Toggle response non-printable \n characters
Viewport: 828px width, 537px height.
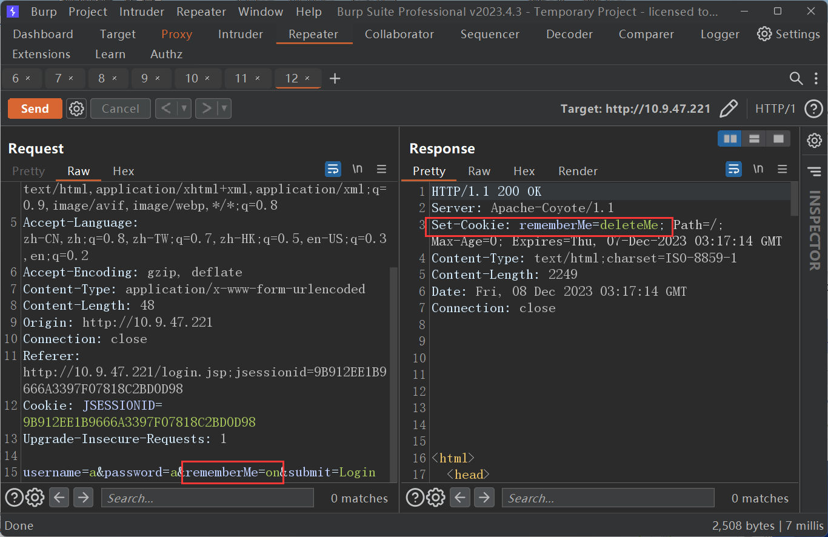[758, 168]
